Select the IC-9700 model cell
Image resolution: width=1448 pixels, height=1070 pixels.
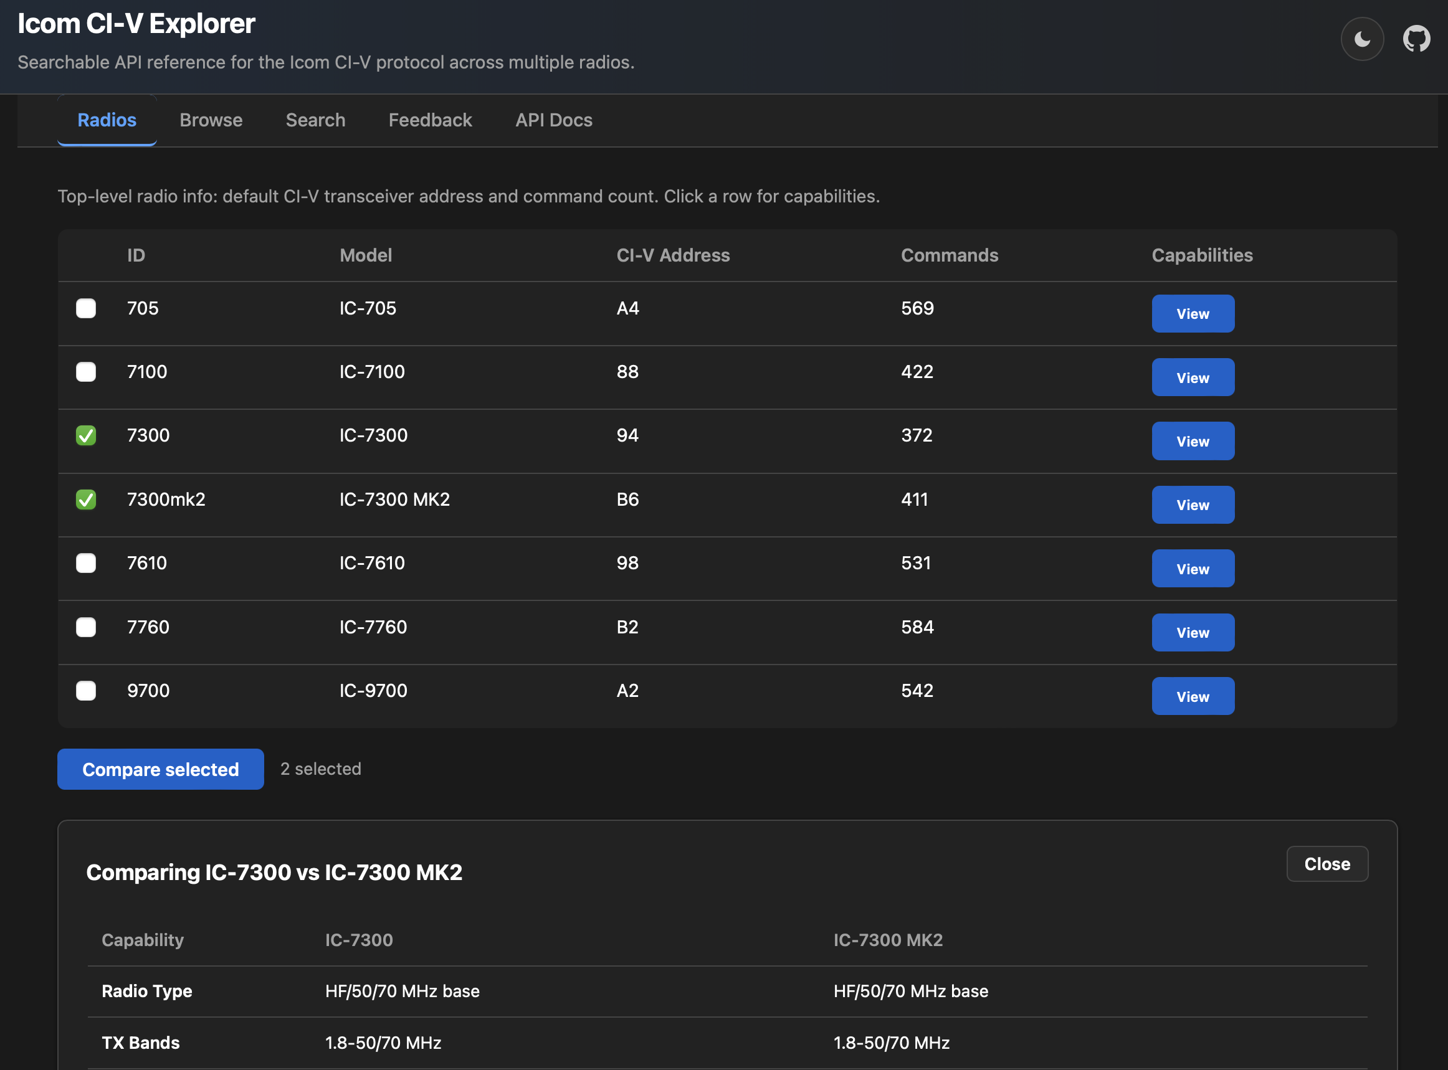373,691
